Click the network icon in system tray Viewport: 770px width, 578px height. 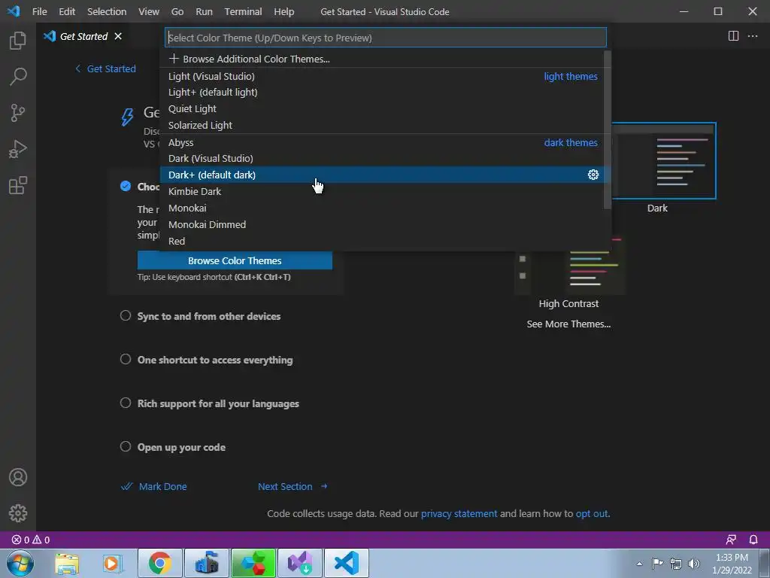coord(676,564)
